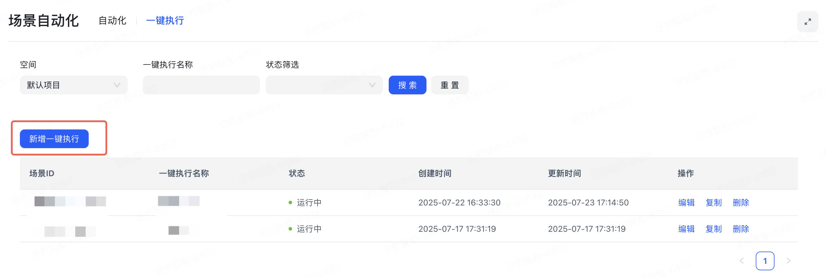Go to the next page with the arrow
Image resolution: width=826 pixels, height=277 pixels.
tap(789, 261)
